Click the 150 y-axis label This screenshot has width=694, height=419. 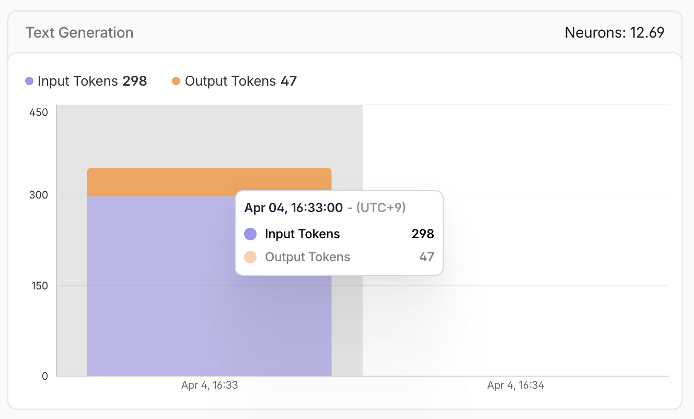39,285
